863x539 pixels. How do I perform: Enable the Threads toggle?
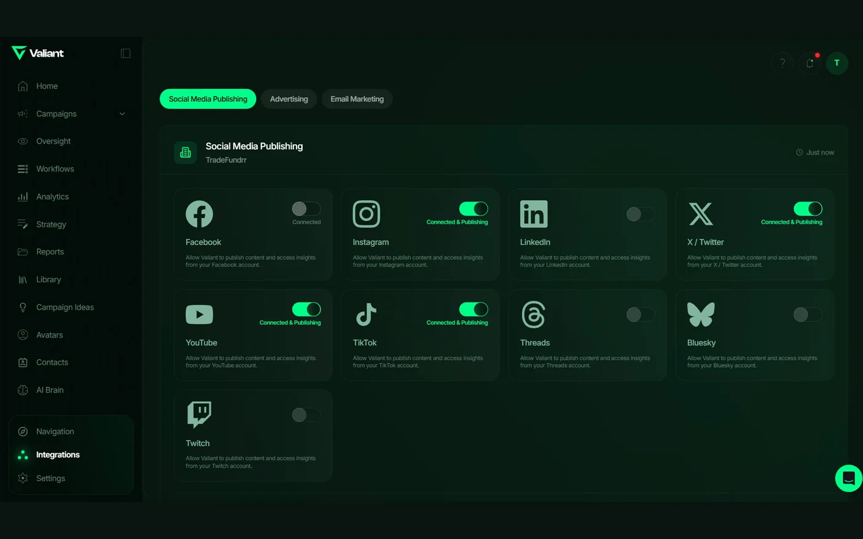640,315
